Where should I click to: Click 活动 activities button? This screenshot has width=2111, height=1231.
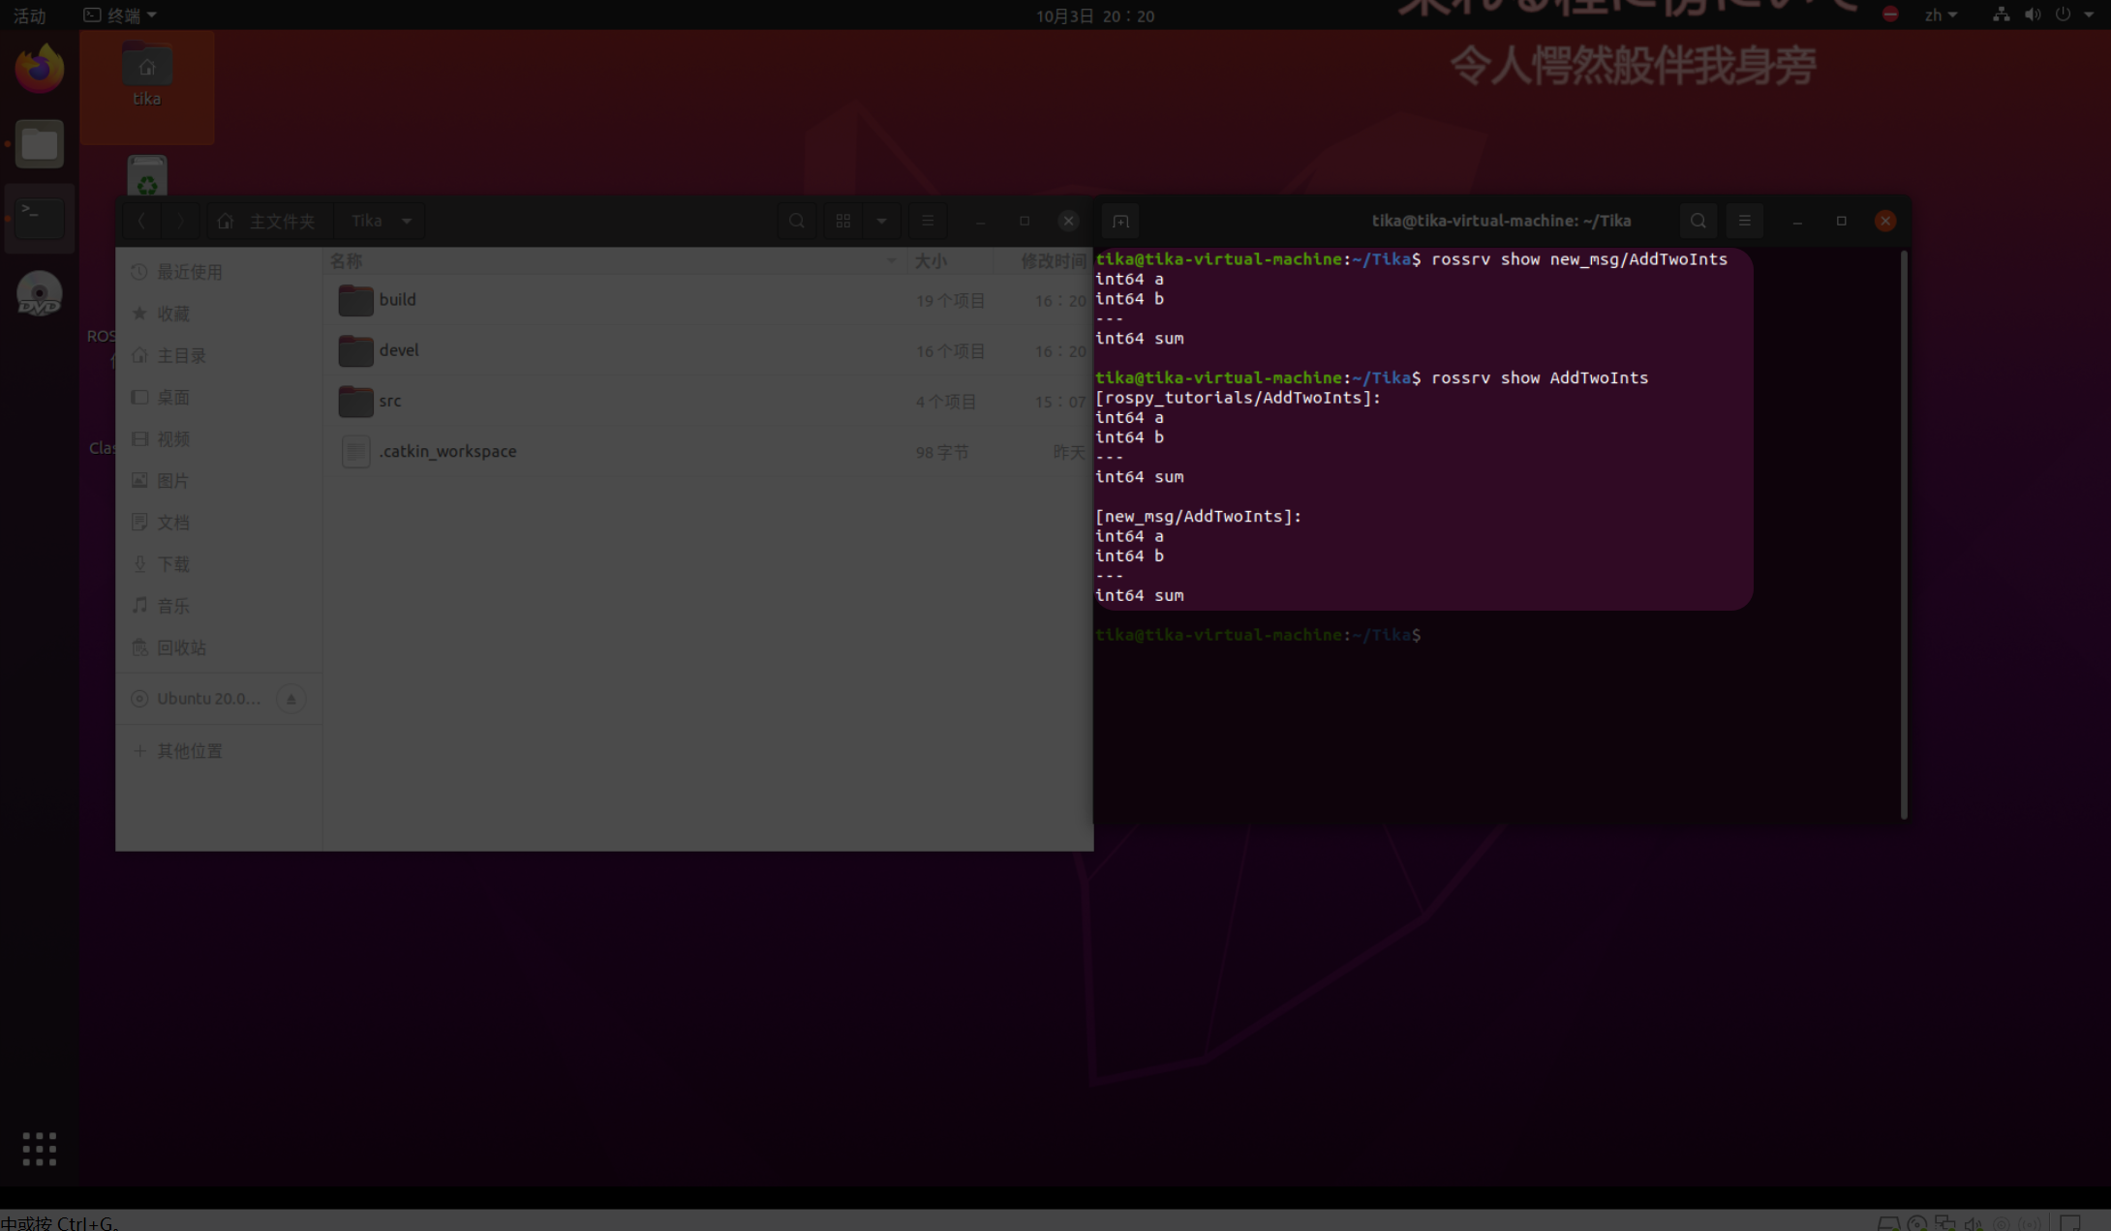point(29,15)
